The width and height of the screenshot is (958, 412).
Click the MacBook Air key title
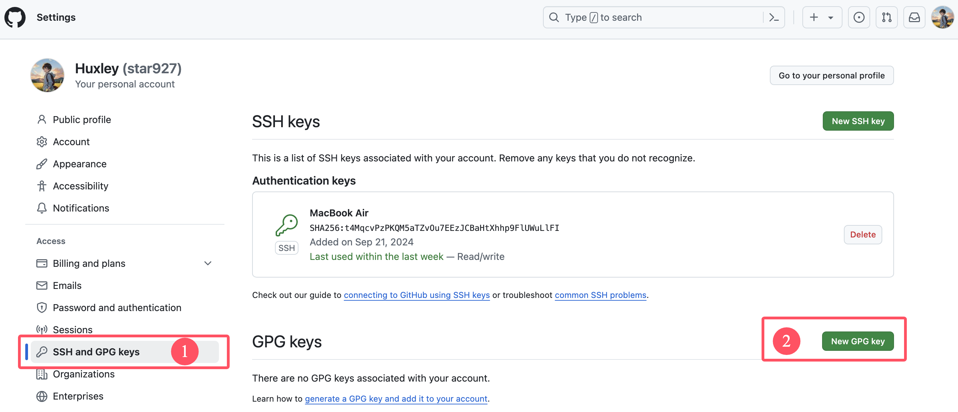click(339, 213)
